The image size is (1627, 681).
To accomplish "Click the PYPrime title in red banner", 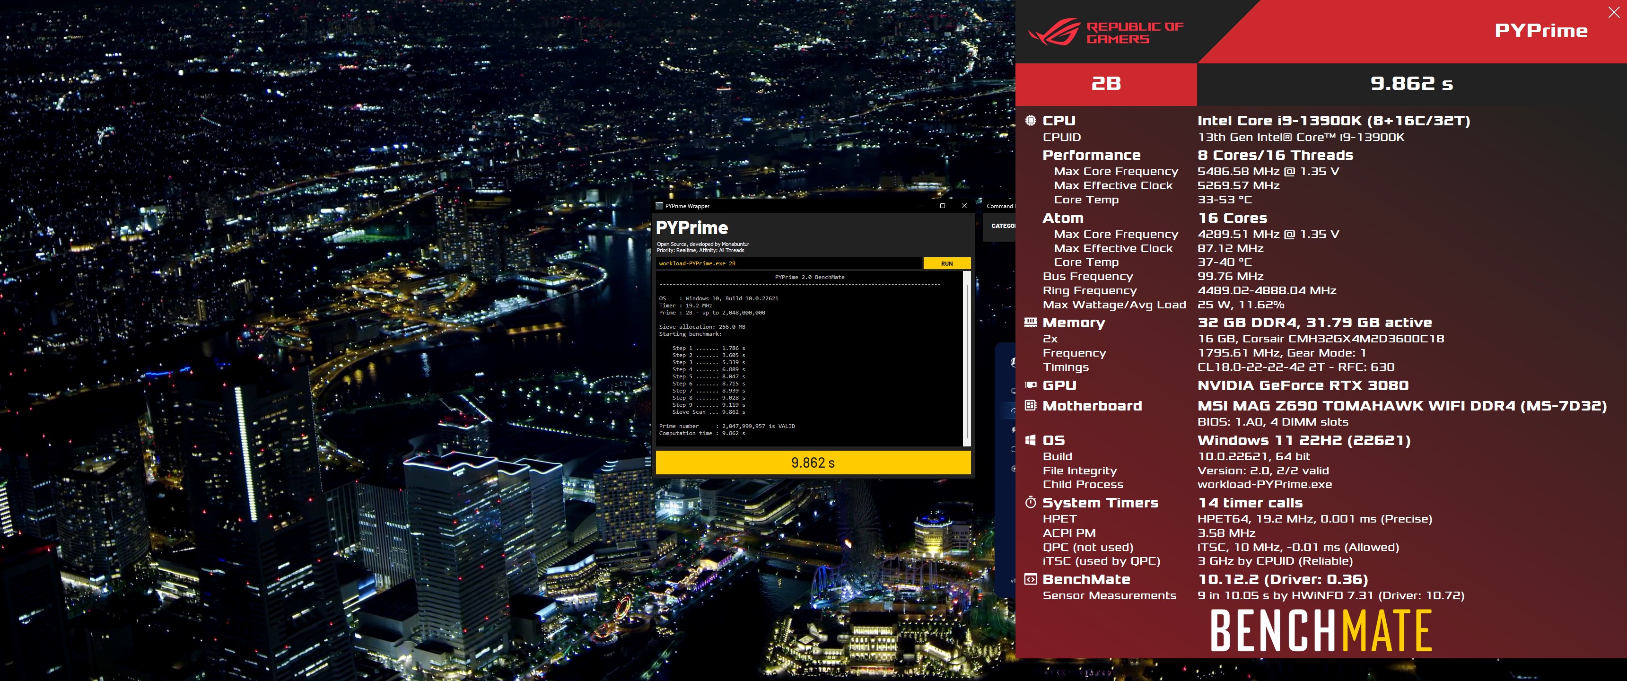I will [1540, 30].
